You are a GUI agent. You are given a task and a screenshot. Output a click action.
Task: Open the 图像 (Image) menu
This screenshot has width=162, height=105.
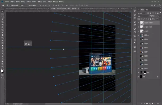(x=18, y=2)
